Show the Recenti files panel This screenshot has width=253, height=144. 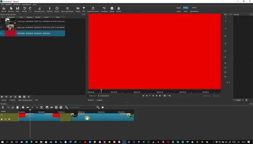(57, 9)
